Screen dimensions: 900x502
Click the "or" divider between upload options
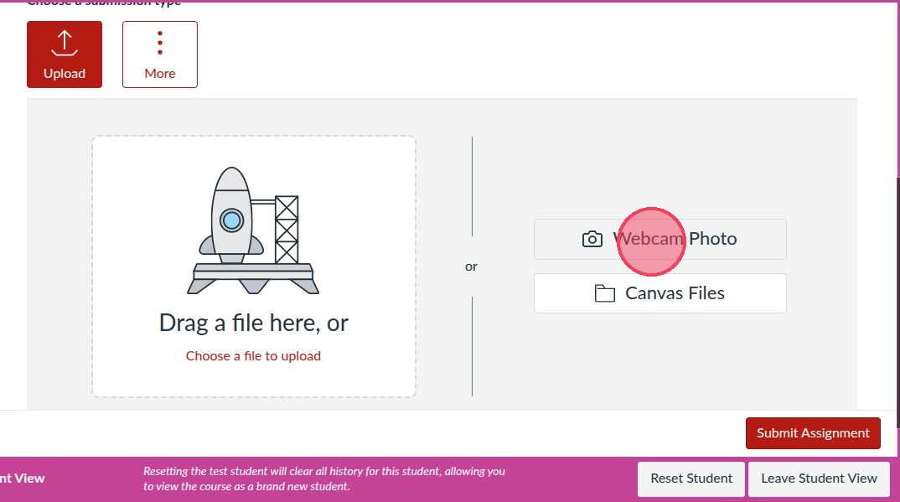[471, 267]
